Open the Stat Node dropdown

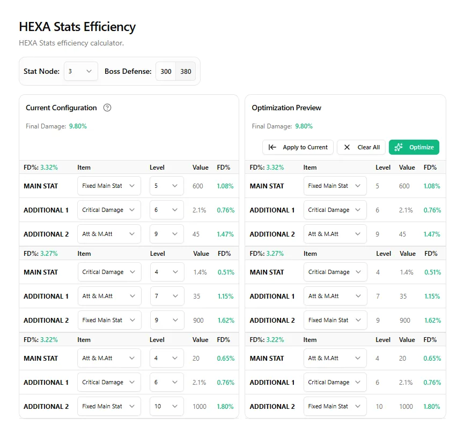[81, 71]
